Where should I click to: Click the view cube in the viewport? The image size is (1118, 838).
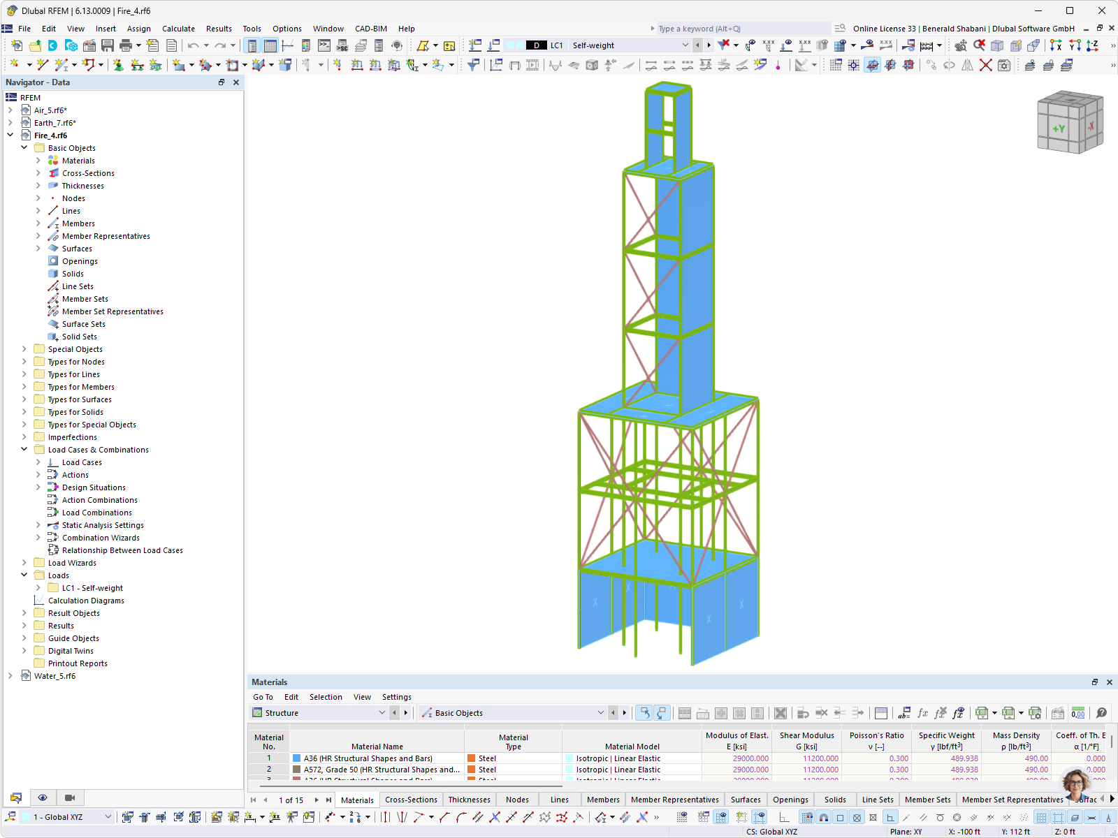point(1070,122)
